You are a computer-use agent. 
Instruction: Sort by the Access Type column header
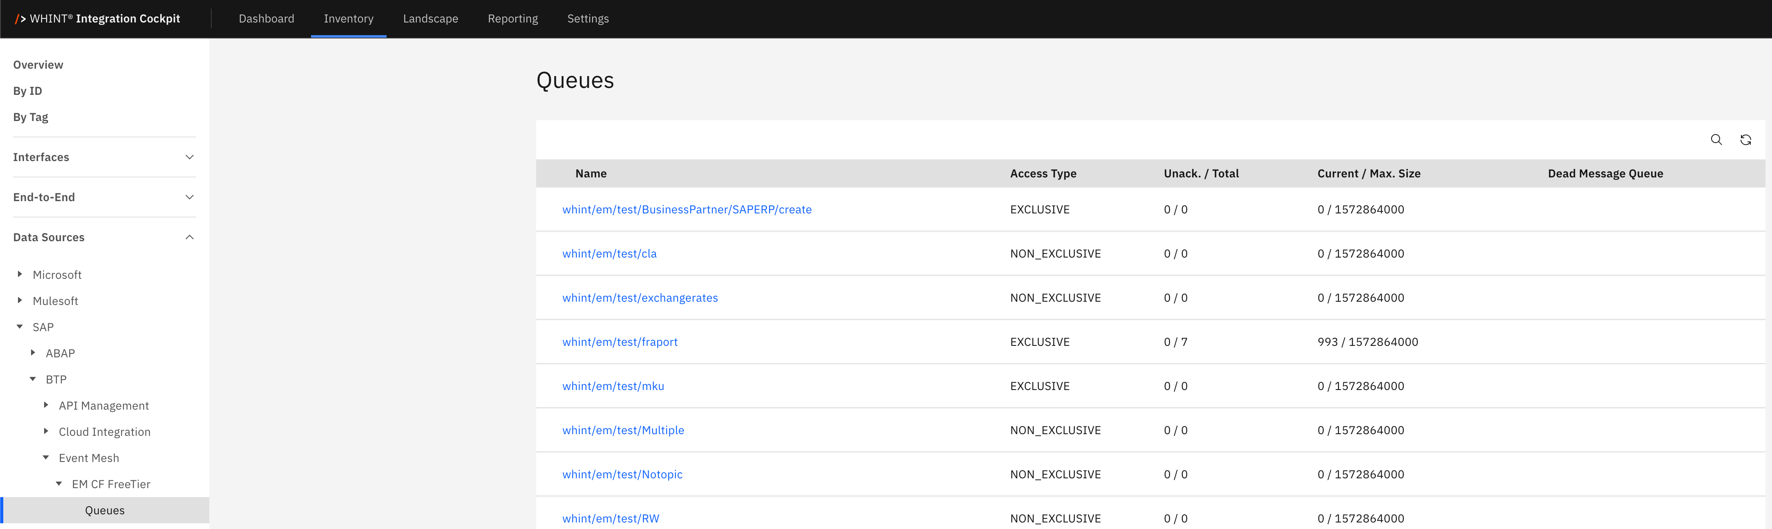click(1043, 174)
